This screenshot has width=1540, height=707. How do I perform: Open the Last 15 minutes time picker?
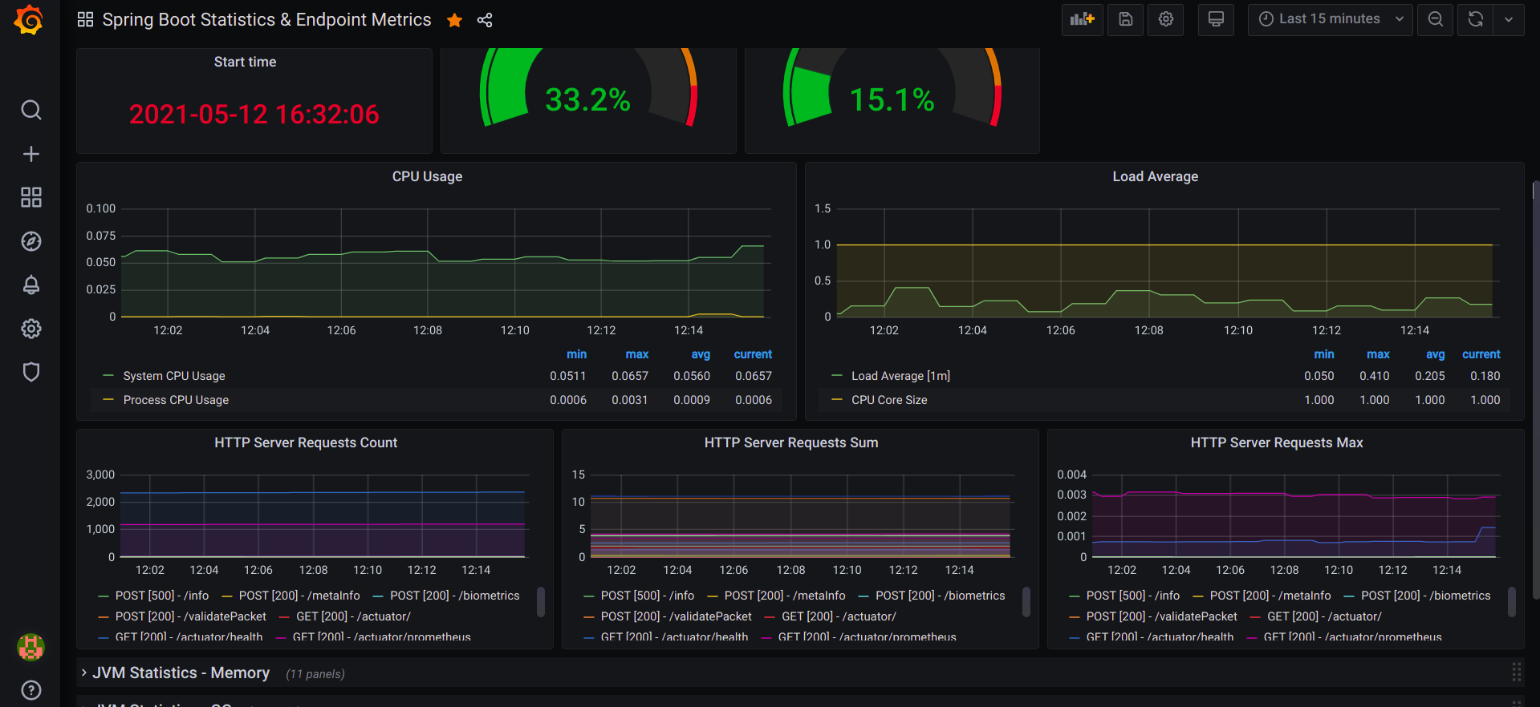[1330, 19]
